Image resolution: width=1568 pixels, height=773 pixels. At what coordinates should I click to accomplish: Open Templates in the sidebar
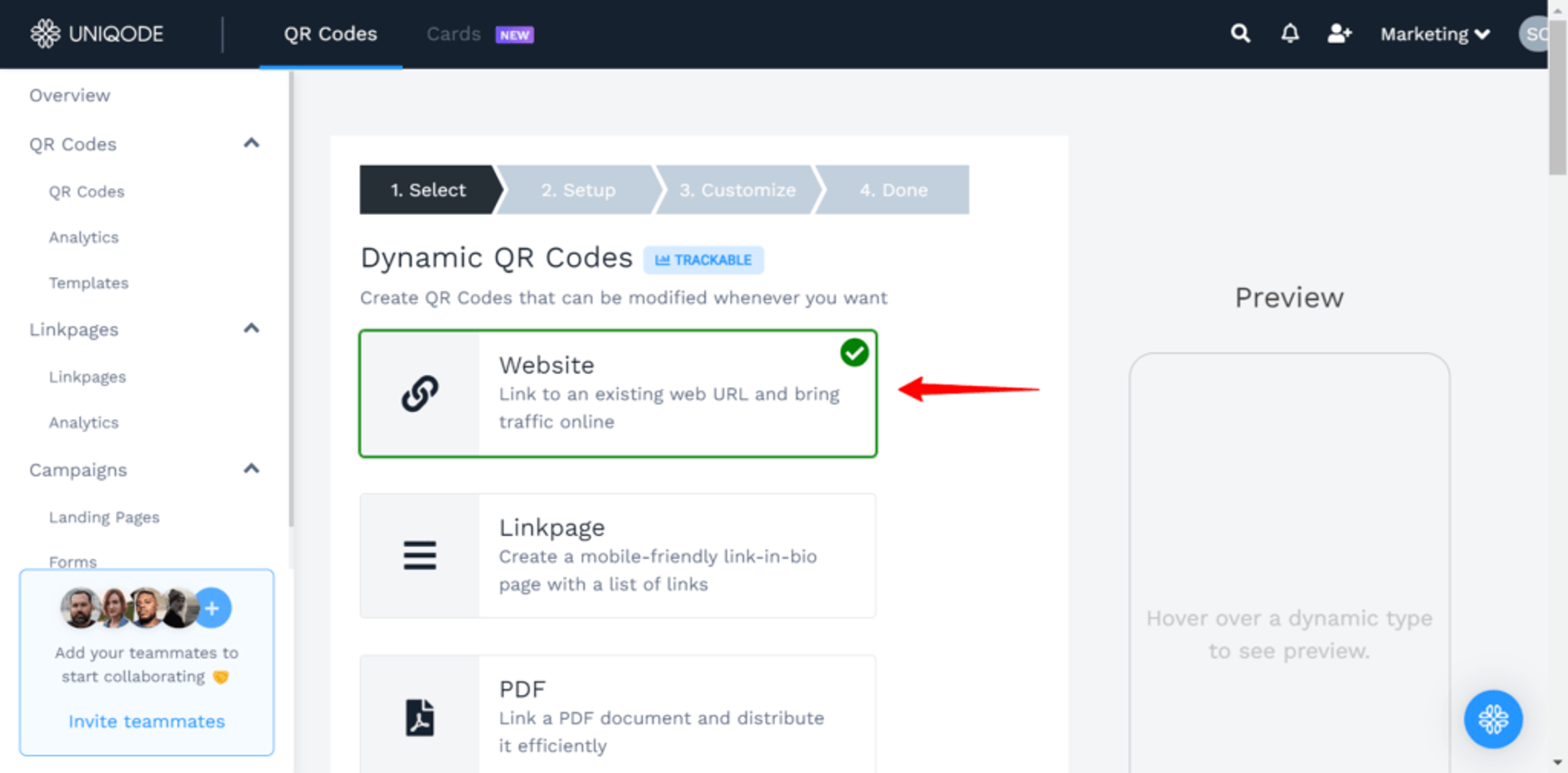click(x=89, y=283)
